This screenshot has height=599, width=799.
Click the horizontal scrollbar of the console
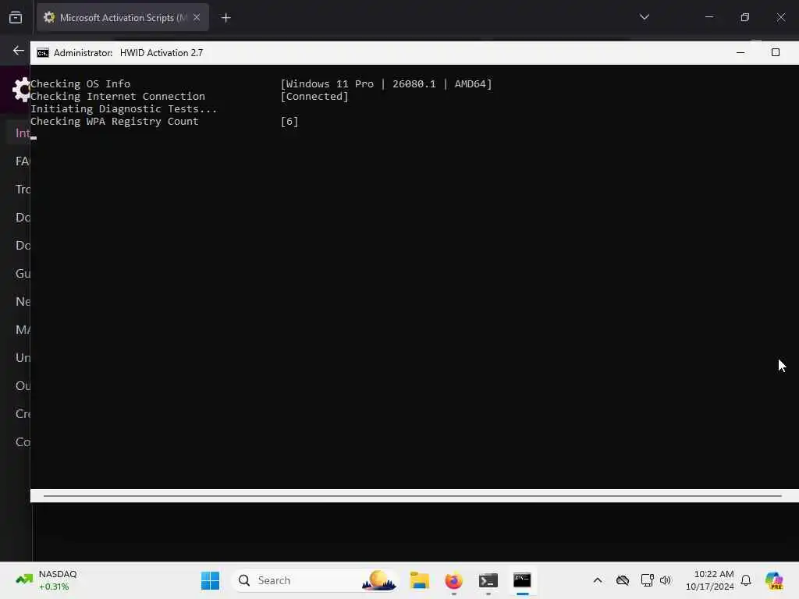(412, 495)
